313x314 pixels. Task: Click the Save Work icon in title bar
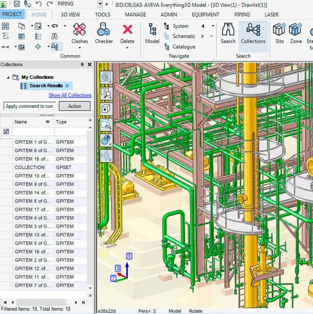[x=17, y=4]
